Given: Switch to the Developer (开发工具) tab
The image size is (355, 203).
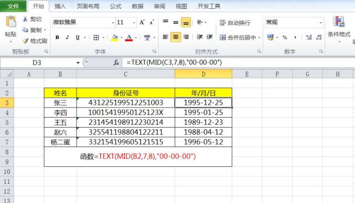Looking at the screenshot, I should [209, 6].
